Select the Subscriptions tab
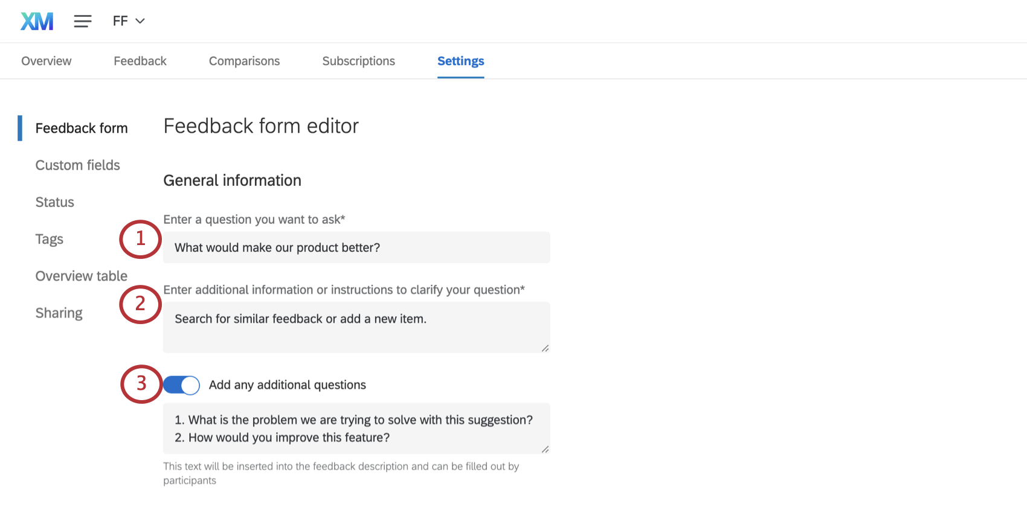Screen dimensions: 1027x513 (358, 61)
